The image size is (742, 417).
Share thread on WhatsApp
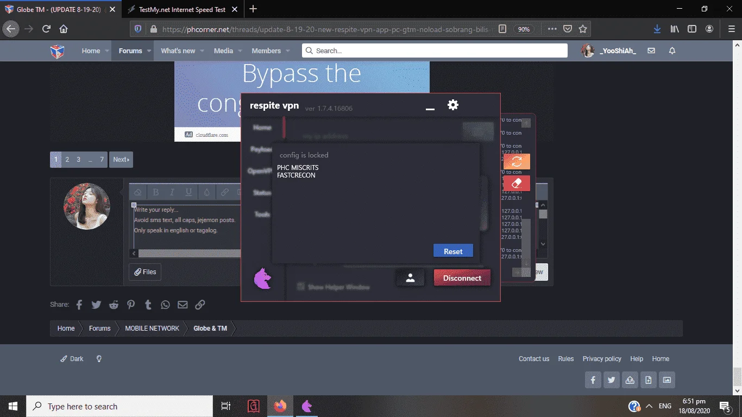click(165, 305)
